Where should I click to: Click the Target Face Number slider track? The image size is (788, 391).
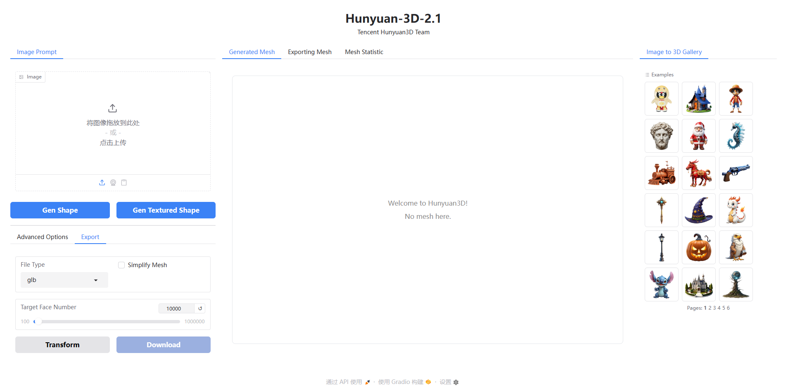click(107, 322)
